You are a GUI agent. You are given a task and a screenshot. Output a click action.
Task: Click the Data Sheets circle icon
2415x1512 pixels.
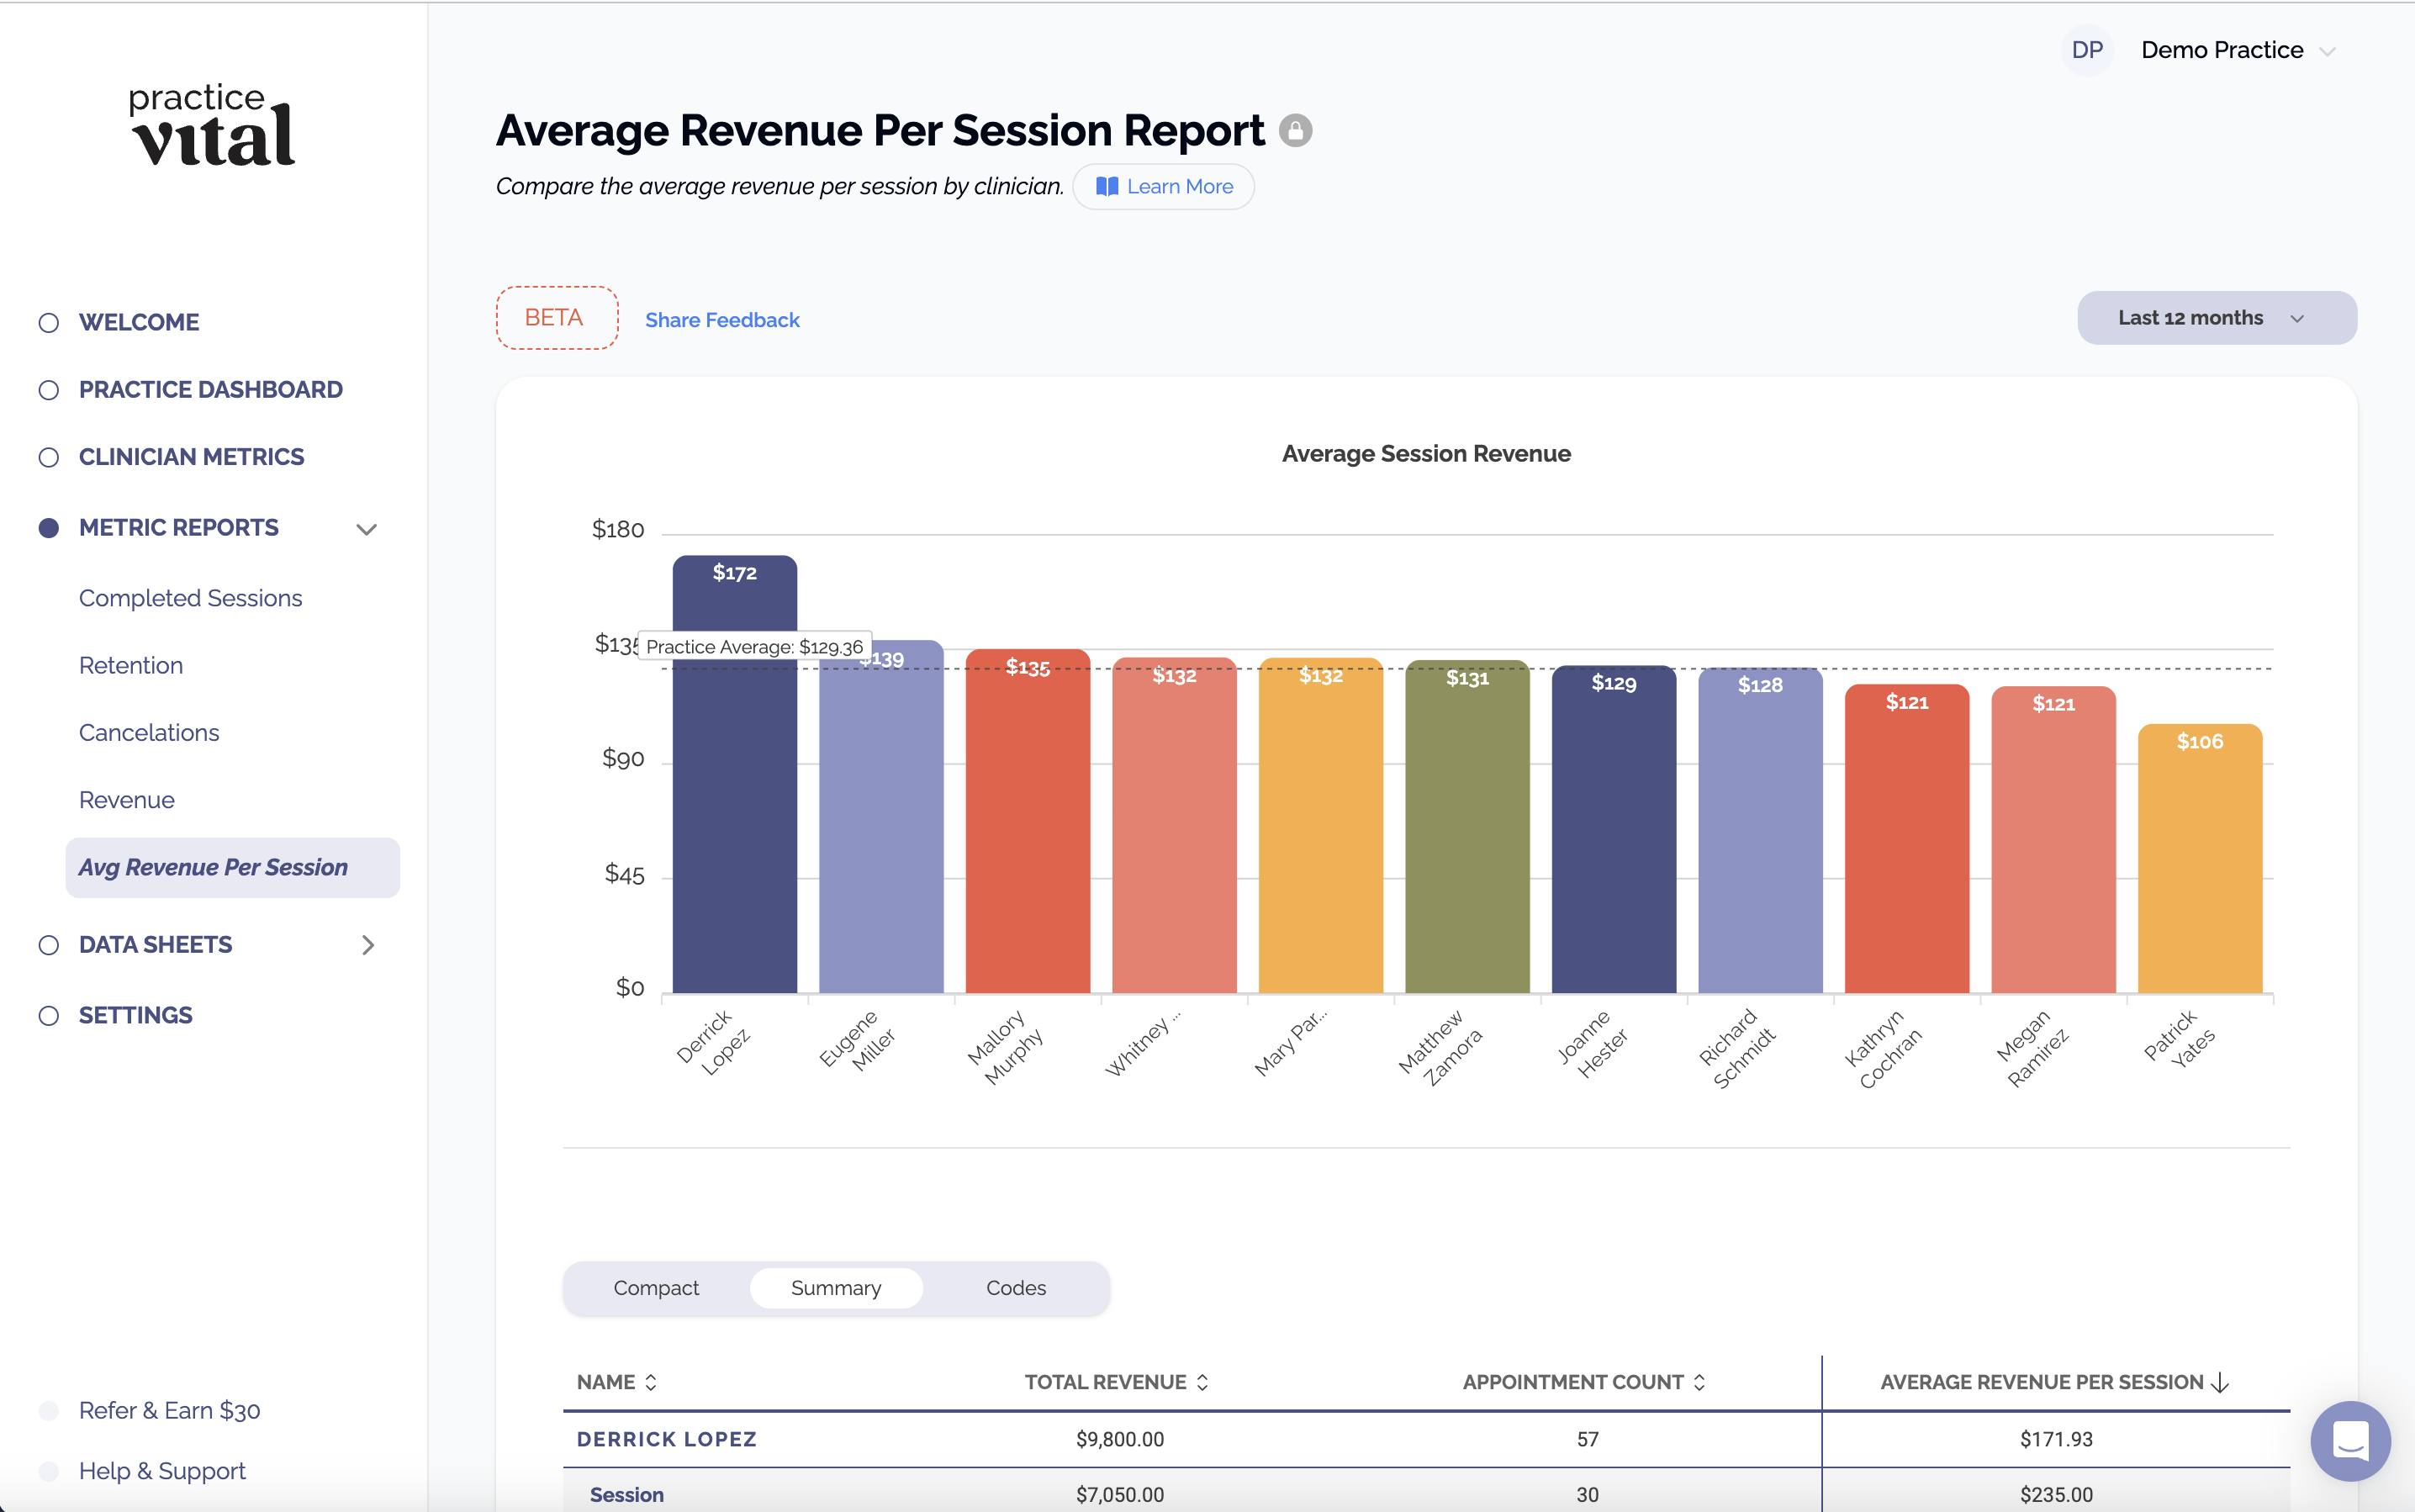point(48,945)
